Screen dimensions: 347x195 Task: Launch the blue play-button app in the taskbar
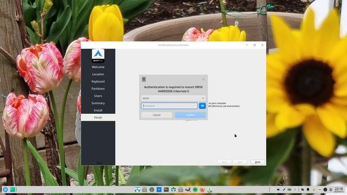(159, 190)
